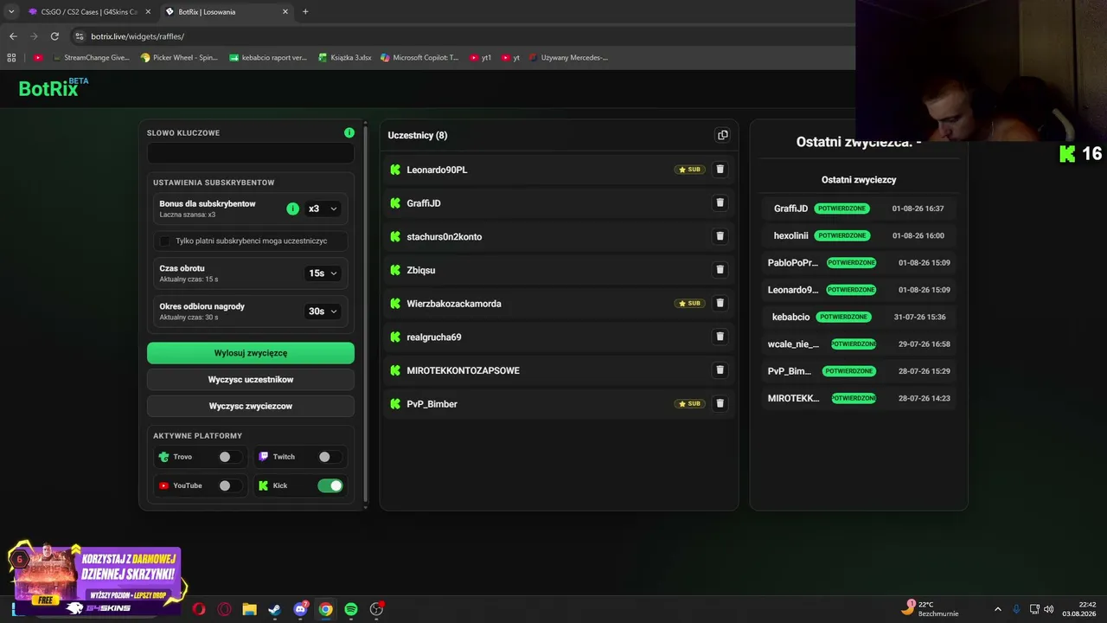Show info for Bonus dla subskrybentow

[x=292, y=209]
